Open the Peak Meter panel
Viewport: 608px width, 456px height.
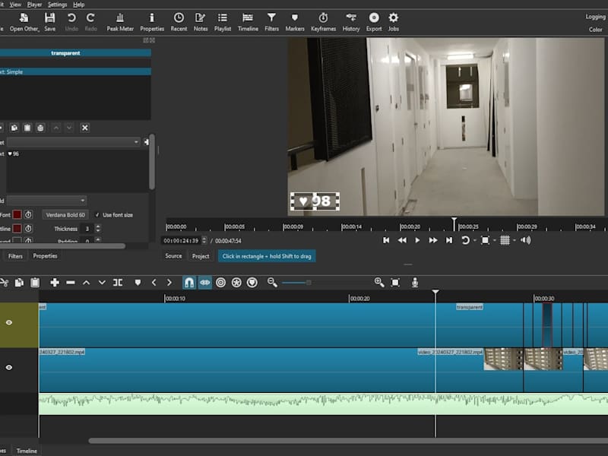120,22
